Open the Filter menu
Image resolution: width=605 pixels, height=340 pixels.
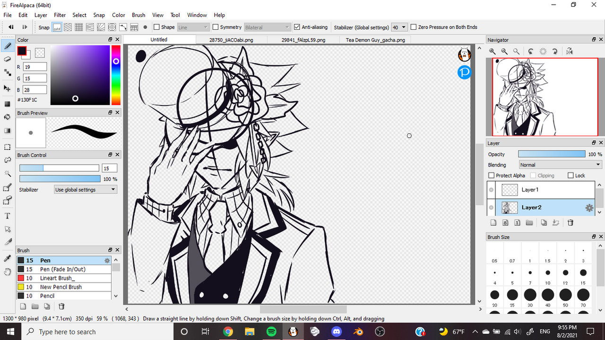[60, 15]
